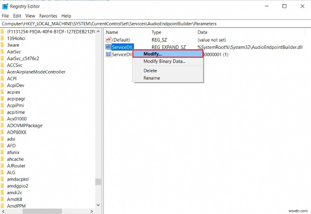Choose Rename from the context menu
311x214 pixels.
[168, 78]
